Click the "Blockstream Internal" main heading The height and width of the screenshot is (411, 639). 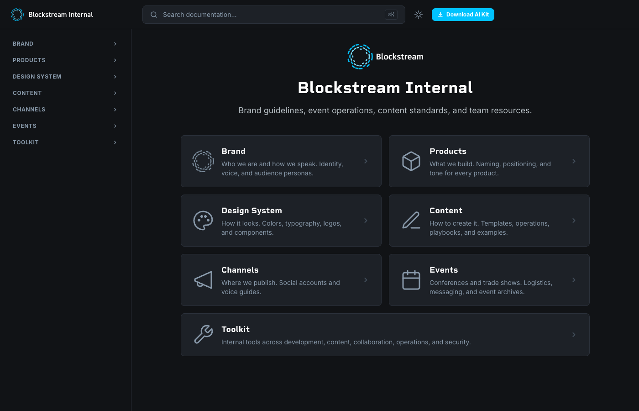pyautogui.click(x=385, y=88)
